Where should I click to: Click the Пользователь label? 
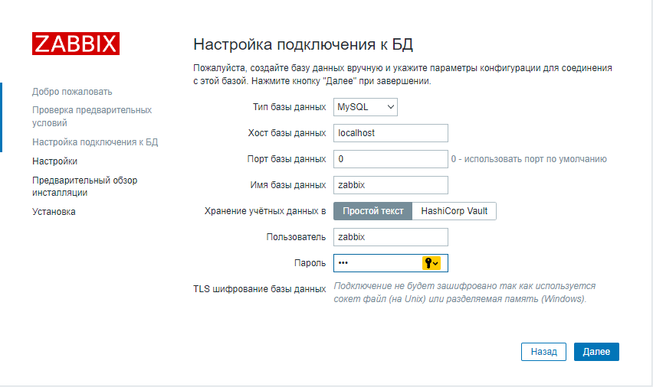coord(296,237)
